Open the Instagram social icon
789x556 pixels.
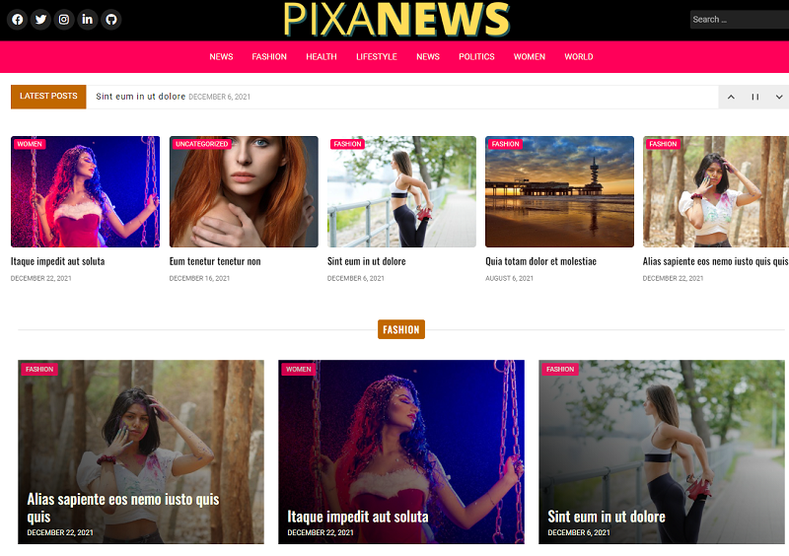(x=64, y=20)
